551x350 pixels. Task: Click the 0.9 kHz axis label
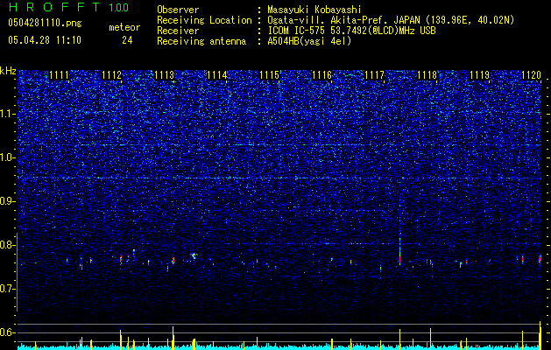(7, 201)
